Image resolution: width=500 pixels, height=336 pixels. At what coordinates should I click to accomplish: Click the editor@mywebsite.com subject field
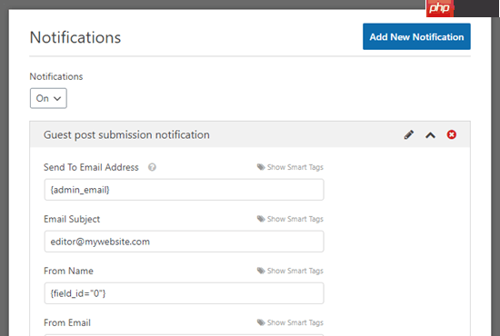click(185, 242)
